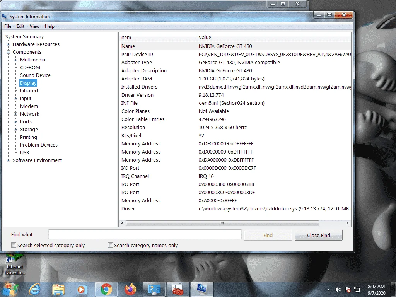Select the PNP Device ID row
The height and width of the screenshot is (297, 396).
(x=235, y=54)
